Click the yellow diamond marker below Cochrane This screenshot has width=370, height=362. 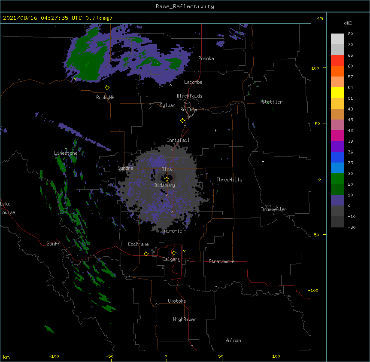pos(146,254)
